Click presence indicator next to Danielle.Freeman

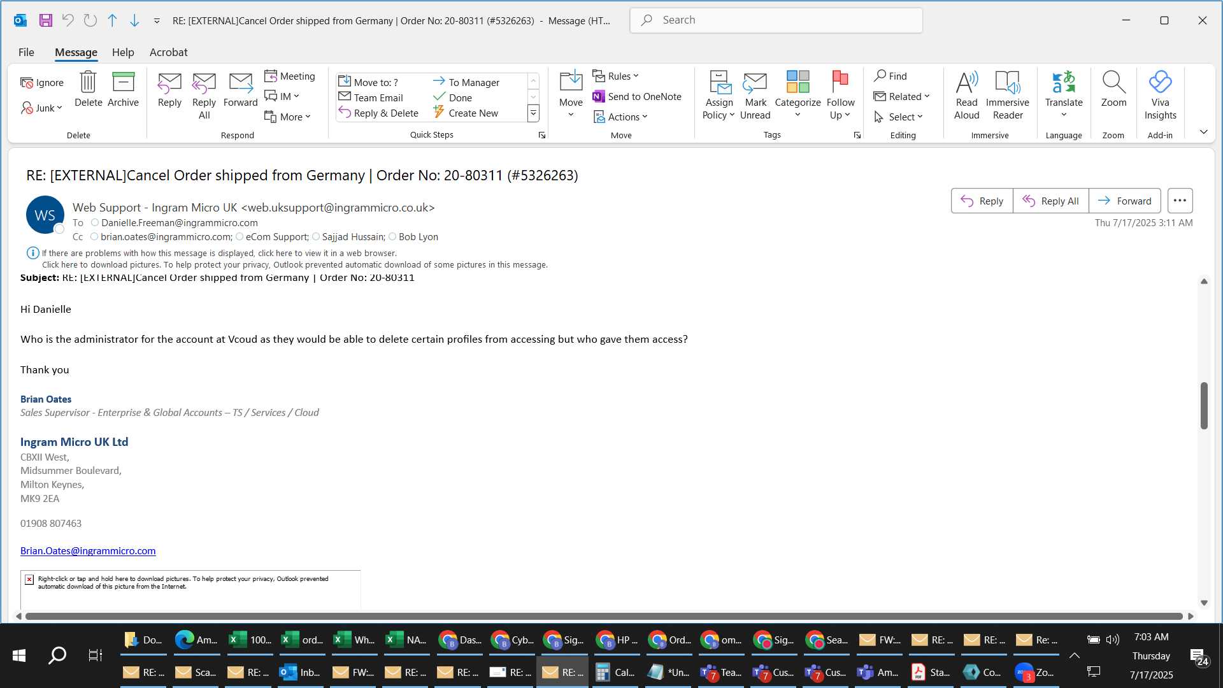[x=95, y=222]
